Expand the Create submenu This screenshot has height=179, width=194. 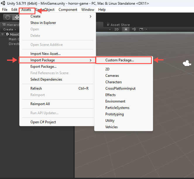58,16
